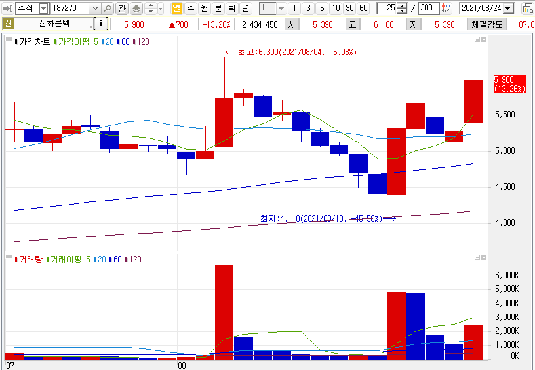535x370 pixels.
Task: Switch to 주 weekly chart period
Action: tap(191, 8)
